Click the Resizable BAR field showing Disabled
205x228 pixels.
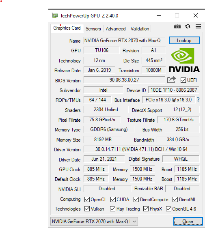click(182, 189)
